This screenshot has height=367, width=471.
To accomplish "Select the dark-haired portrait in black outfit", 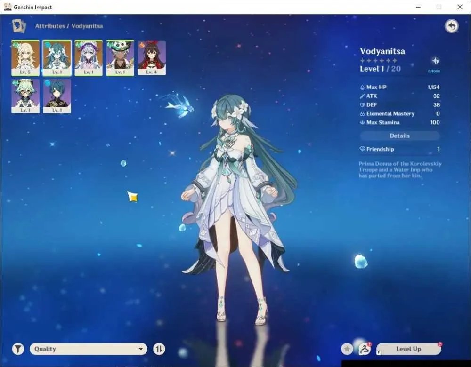I will [57, 96].
